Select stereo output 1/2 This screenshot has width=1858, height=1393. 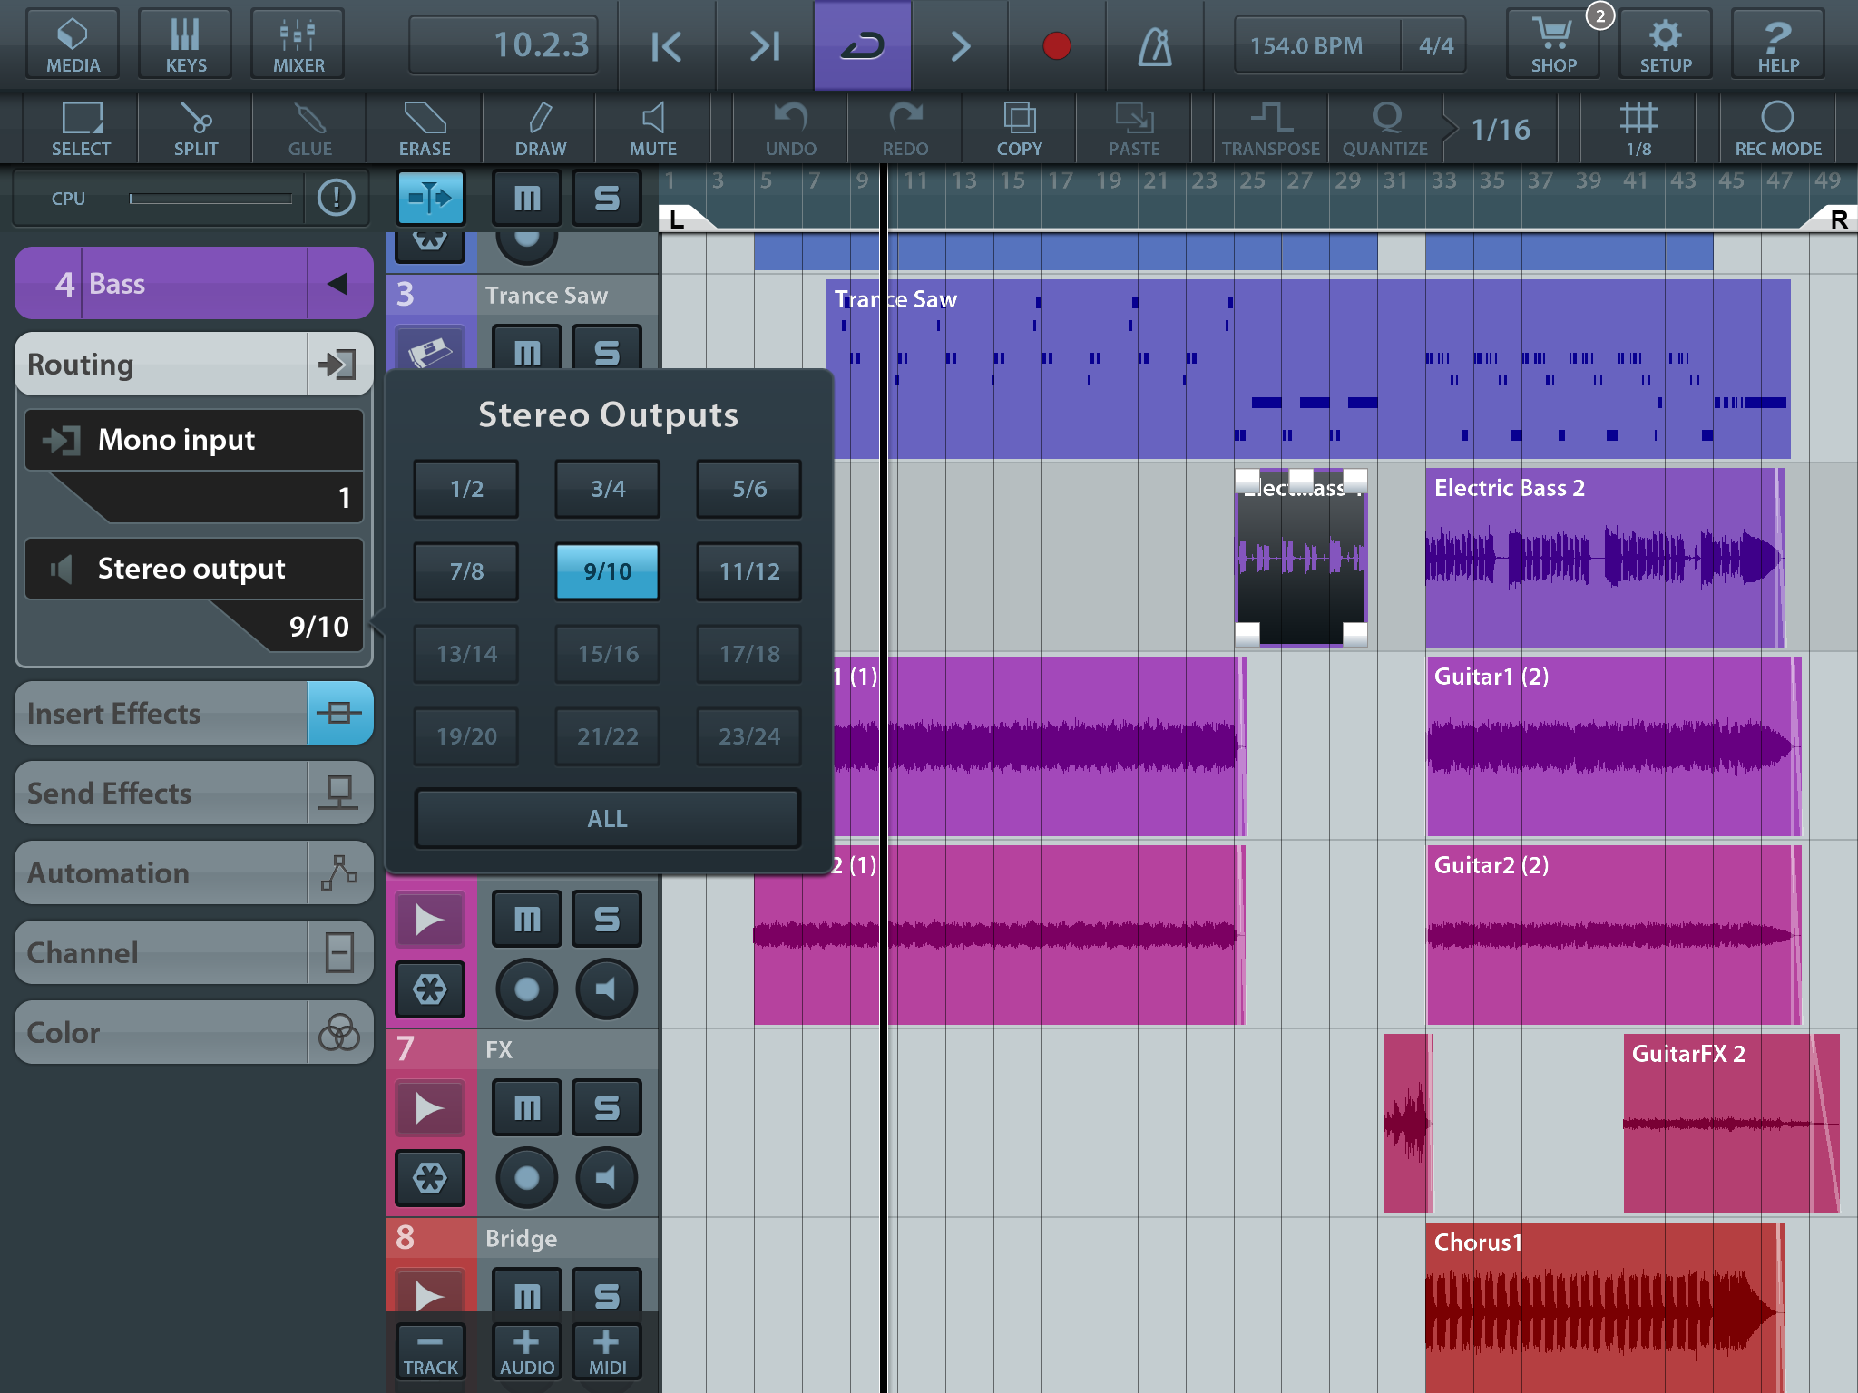pyautogui.click(x=466, y=490)
